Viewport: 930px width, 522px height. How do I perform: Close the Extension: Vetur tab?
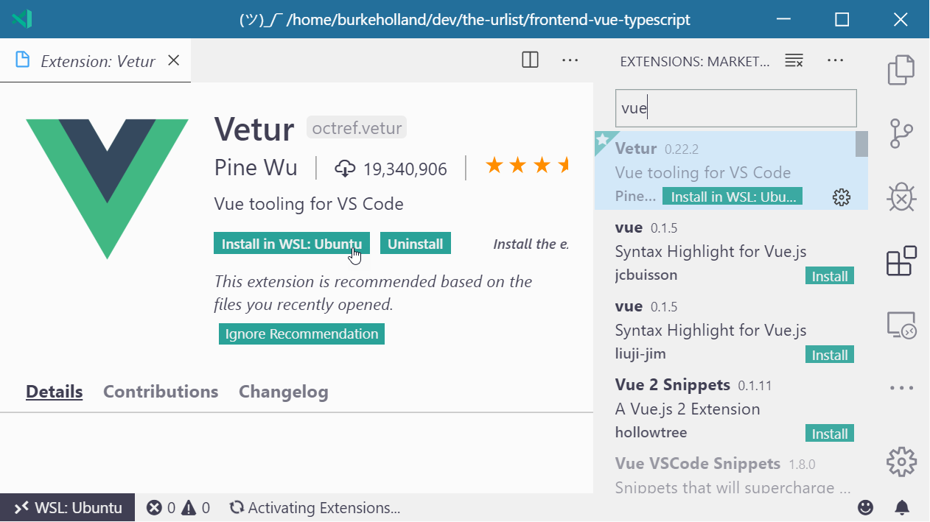(x=173, y=60)
